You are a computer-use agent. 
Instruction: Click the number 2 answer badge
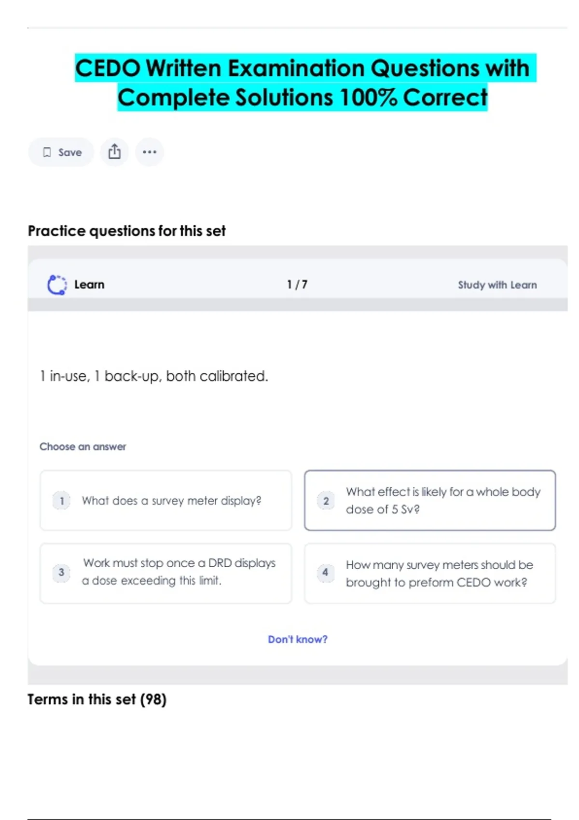pyautogui.click(x=326, y=501)
